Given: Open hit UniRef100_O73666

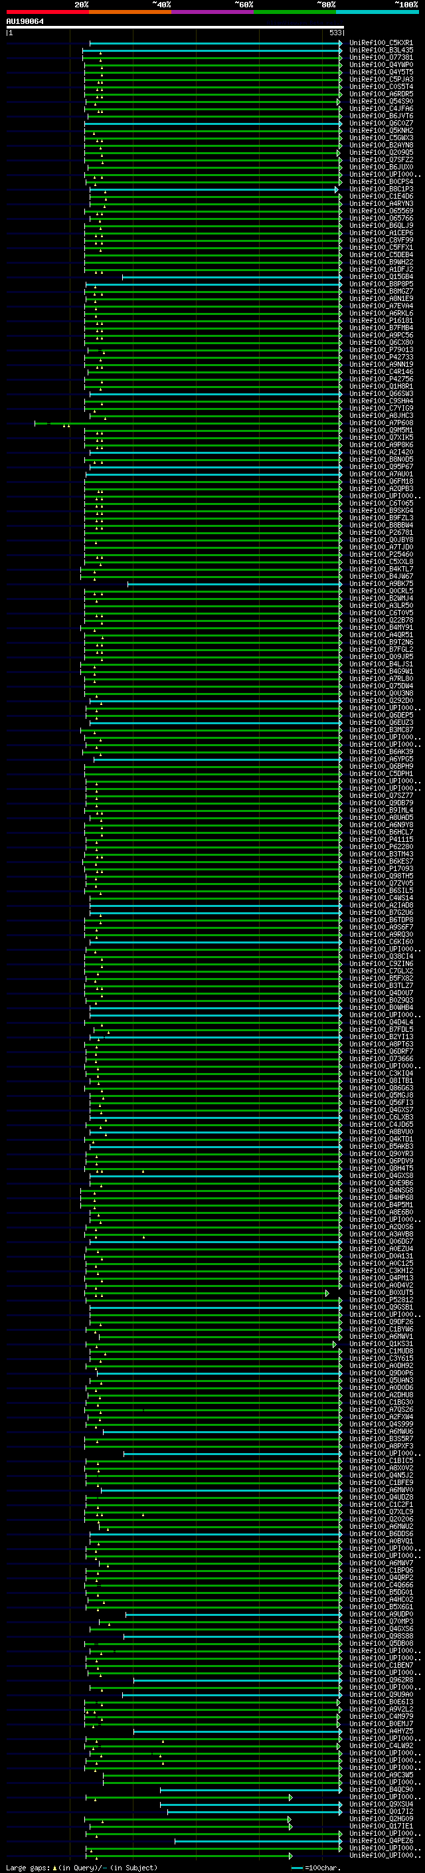Looking at the screenshot, I should coord(381,1059).
